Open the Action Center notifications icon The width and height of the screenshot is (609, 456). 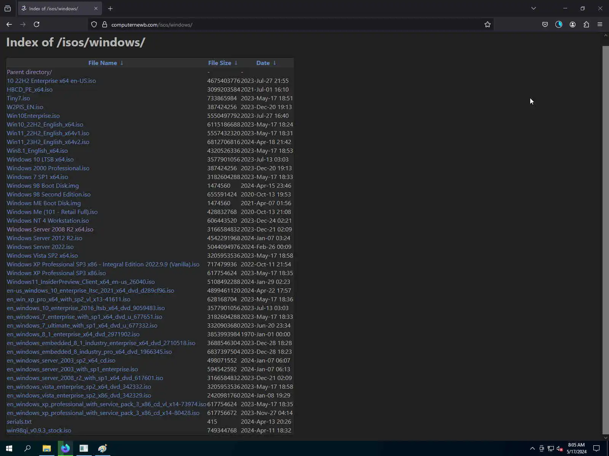596,448
